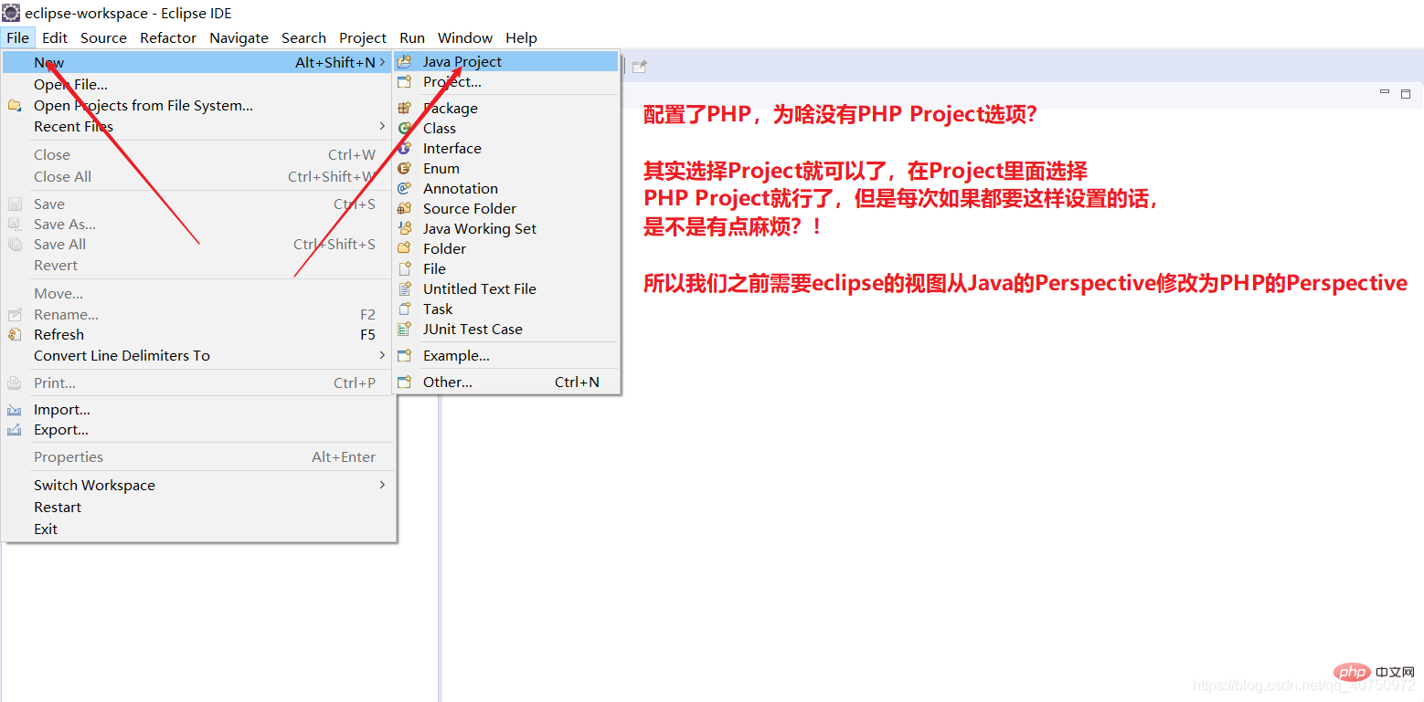Open the Search menu

click(x=303, y=37)
